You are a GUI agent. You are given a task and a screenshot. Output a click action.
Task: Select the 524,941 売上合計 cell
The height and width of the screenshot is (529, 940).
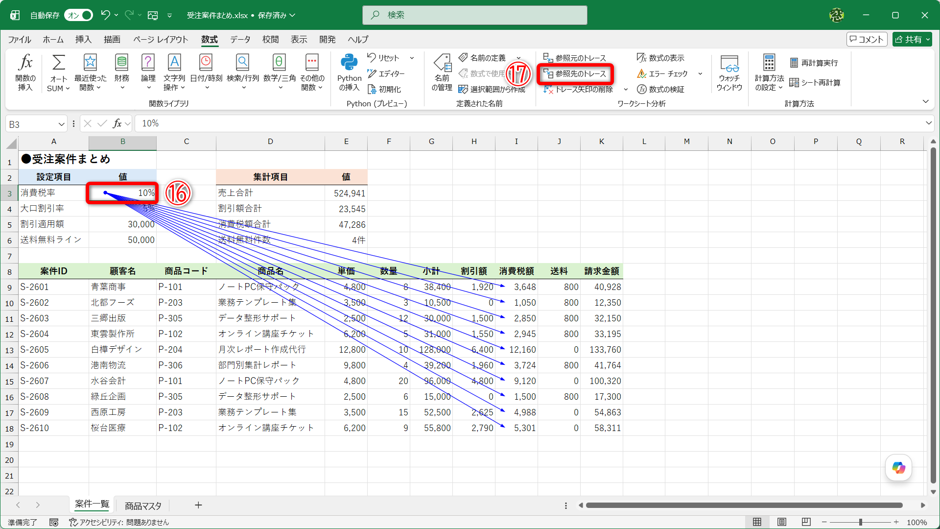coord(346,193)
